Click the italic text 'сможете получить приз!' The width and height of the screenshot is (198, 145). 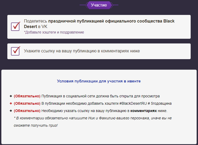tap(36, 125)
